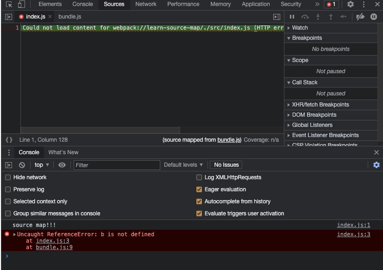Disable Autocomplete from history checkbox
Image resolution: width=383 pixels, height=270 pixels.
pyautogui.click(x=199, y=201)
